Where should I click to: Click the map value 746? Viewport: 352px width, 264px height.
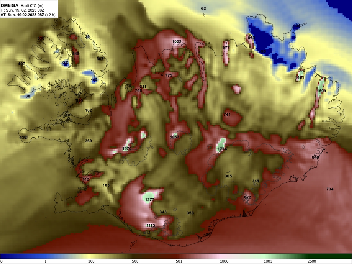pyautogui.click(x=138, y=90)
